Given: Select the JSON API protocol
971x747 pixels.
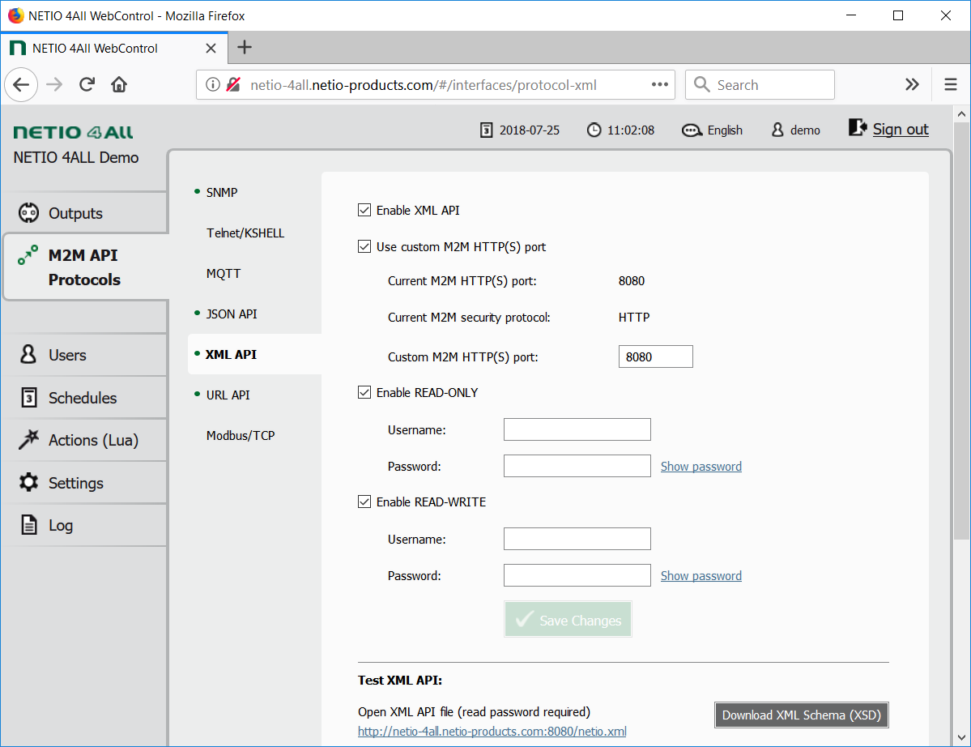Looking at the screenshot, I should 232,314.
